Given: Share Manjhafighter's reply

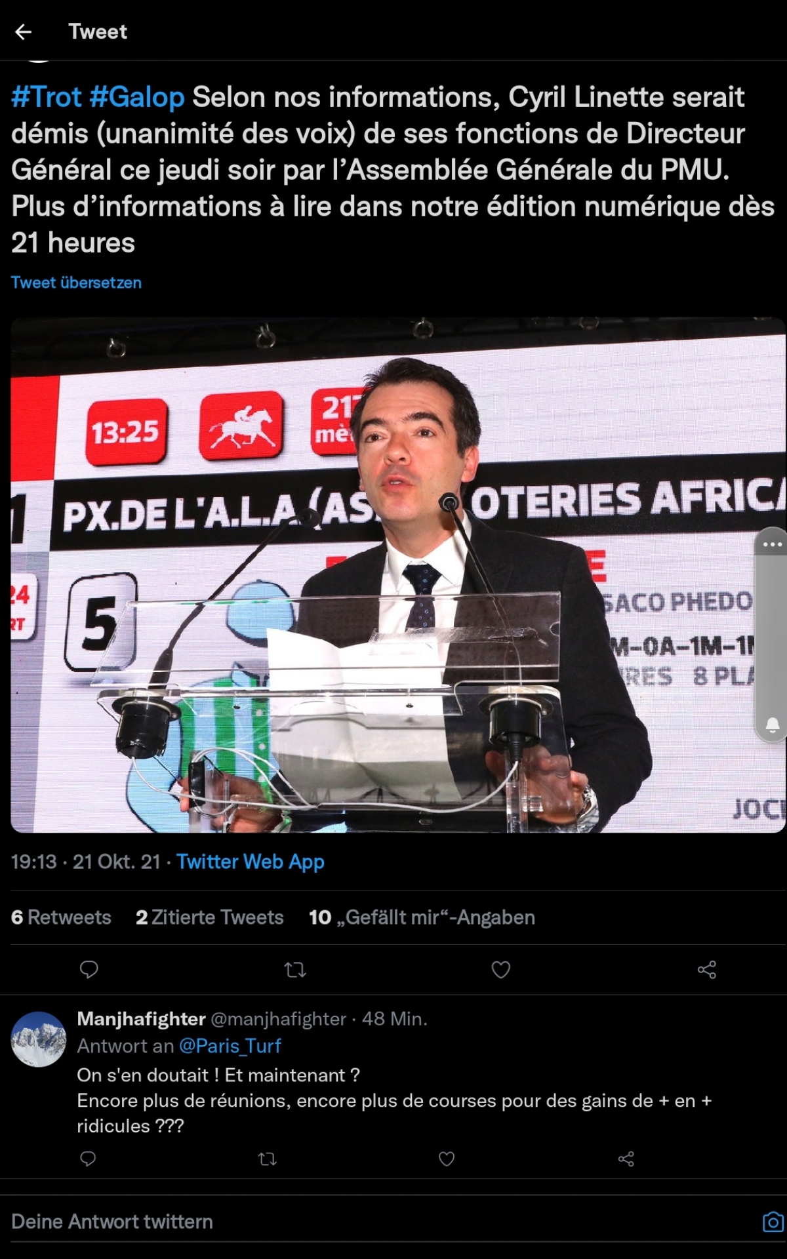Looking at the screenshot, I should [x=626, y=1159].
